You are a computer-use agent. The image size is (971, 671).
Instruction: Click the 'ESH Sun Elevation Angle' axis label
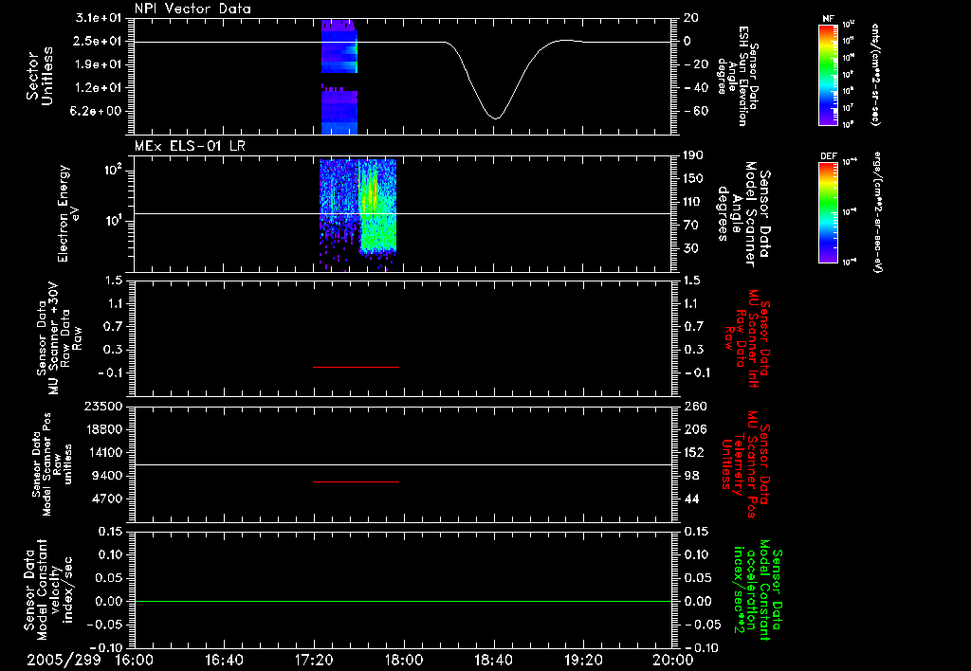click(x=738, y=76)
